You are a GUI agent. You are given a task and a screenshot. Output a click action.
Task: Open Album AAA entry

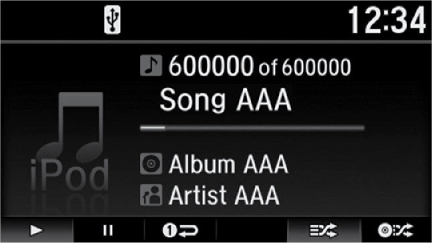(228, 164)
